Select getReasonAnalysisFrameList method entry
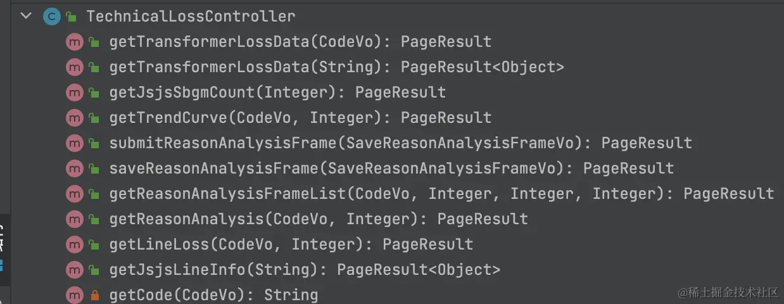The height and width of the screenshot is (304, 784). click(x=441, y=194)
